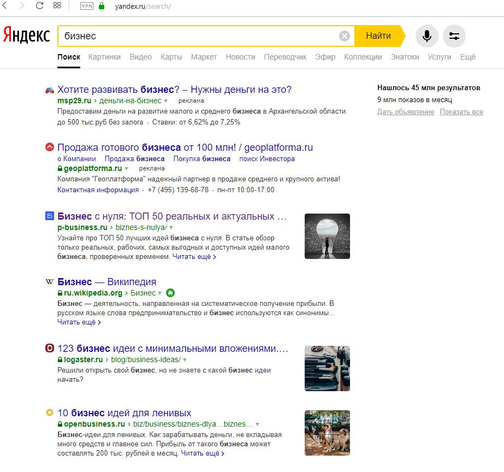Click the makeup brushes thumbnail

pyautogui.click(x=327, y=368)
